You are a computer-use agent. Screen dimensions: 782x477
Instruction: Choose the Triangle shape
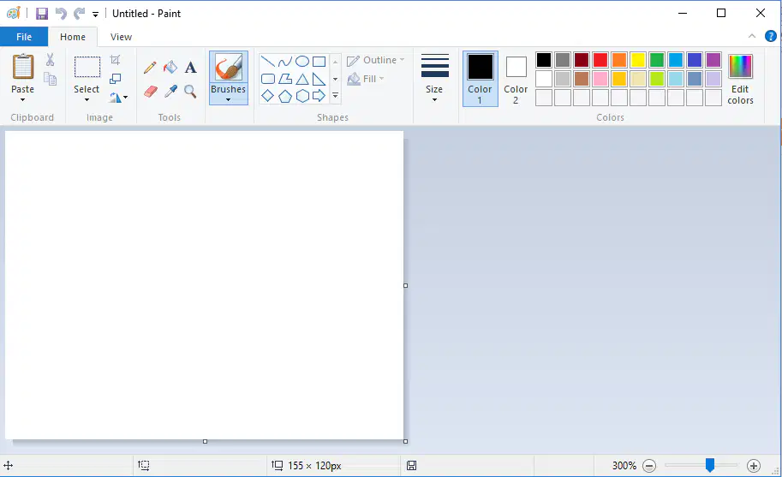pyautogui.click(x=302, y=79)
